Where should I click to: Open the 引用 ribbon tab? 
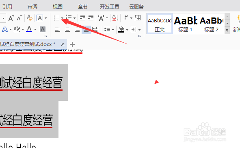tap(7, 7)
